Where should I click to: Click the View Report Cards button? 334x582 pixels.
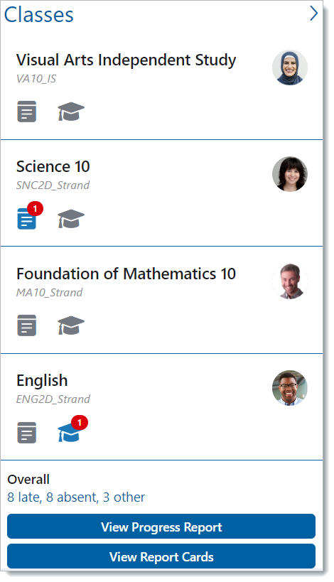pos(161,556)
